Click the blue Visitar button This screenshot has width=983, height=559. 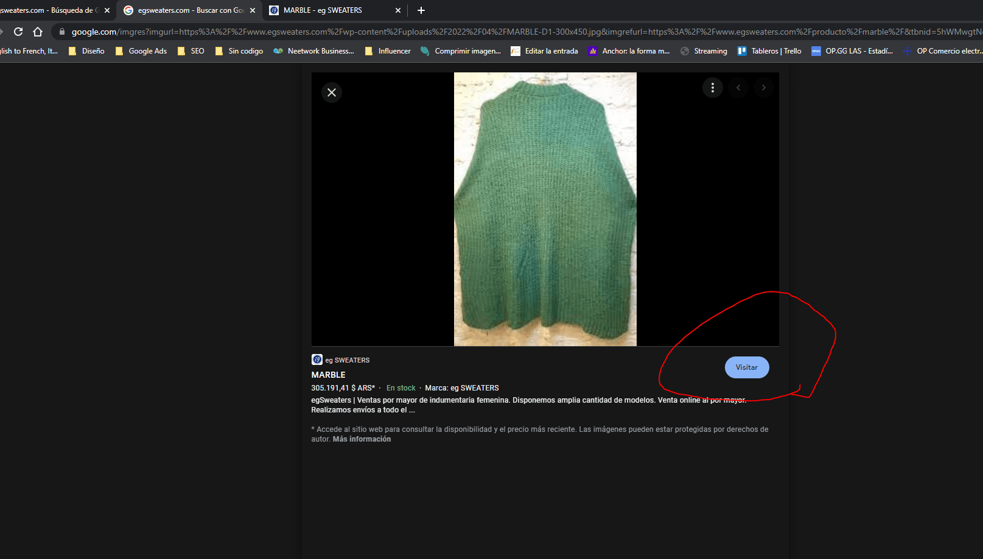pyautogui.click(x=747, y=367)
